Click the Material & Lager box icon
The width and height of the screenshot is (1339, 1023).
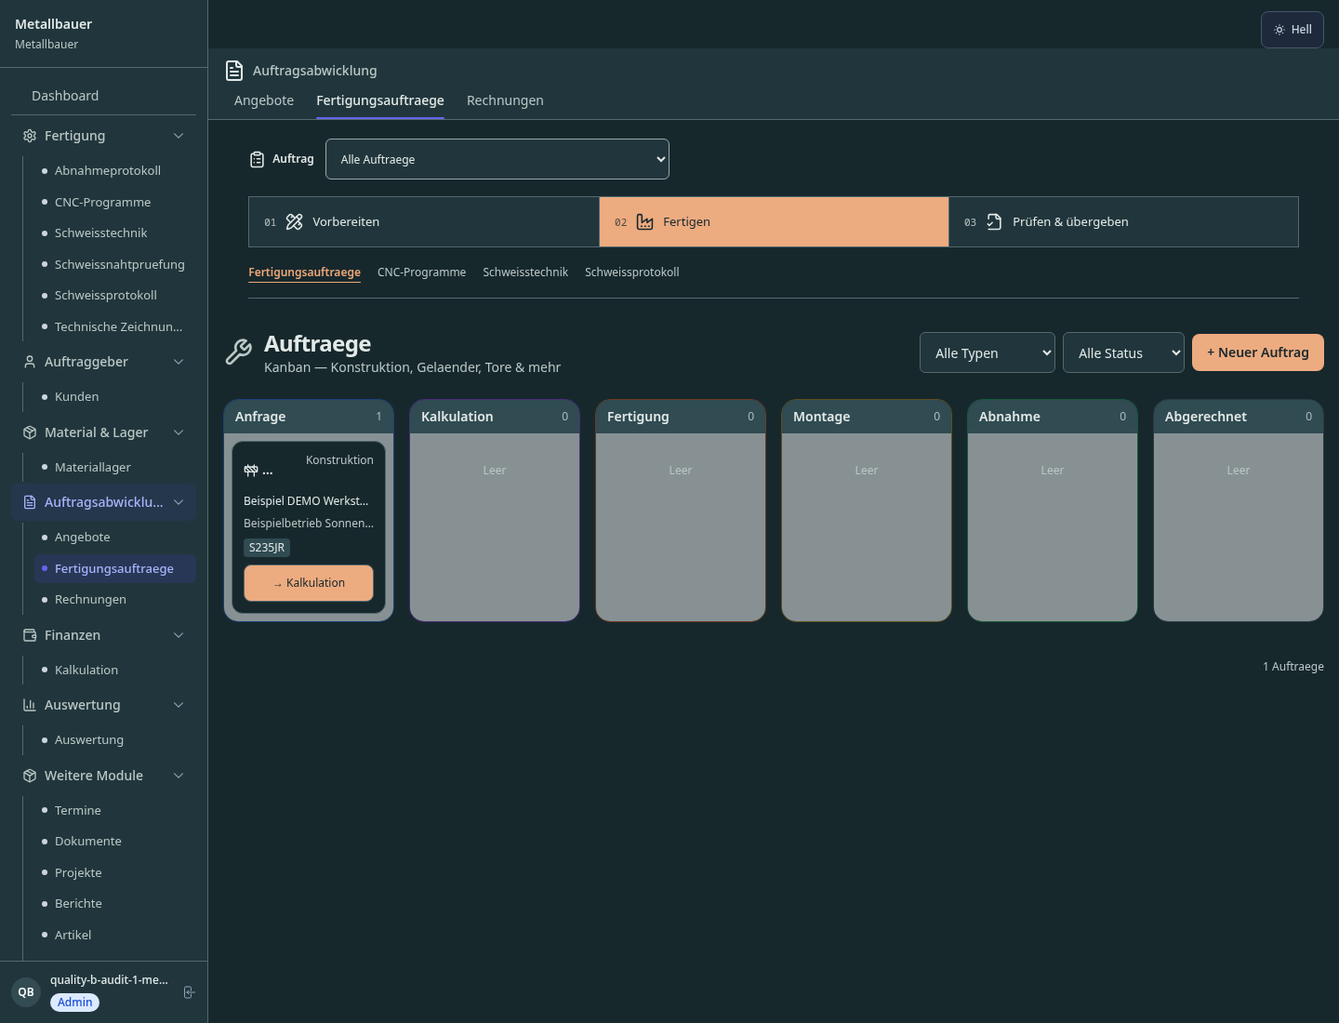(30, 432)
